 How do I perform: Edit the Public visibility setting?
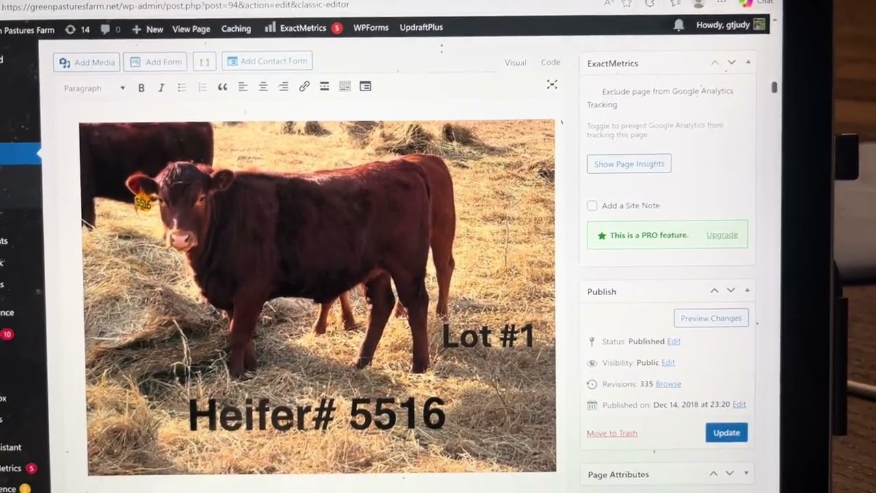[668, 362]
